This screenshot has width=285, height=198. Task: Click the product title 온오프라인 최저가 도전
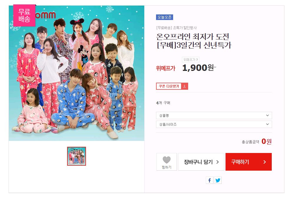pos(193,37)
